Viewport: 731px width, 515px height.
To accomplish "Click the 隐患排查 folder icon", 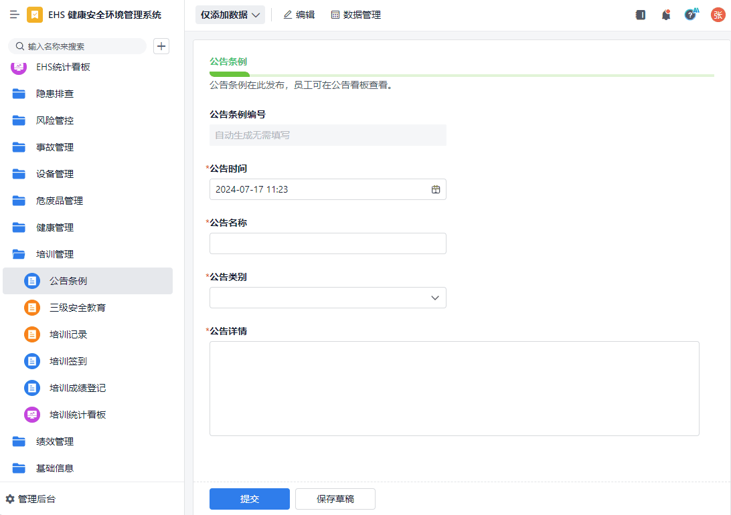I will [19, 94].
